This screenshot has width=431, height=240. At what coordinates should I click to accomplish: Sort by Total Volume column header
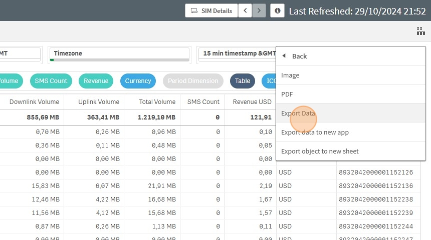(157, 102)
